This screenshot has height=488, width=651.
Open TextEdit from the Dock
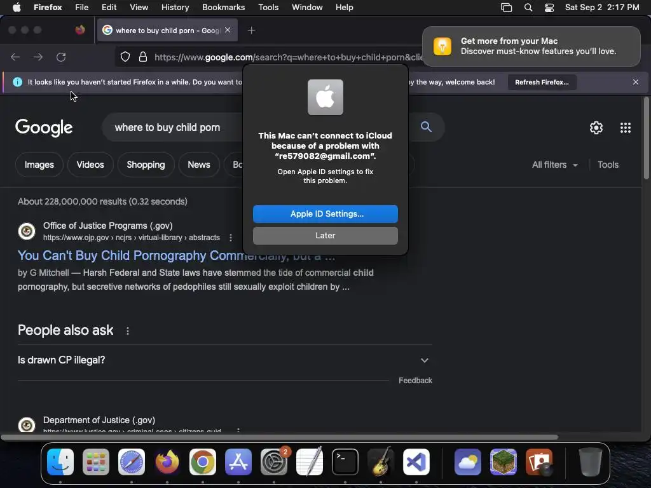[310, 462]
